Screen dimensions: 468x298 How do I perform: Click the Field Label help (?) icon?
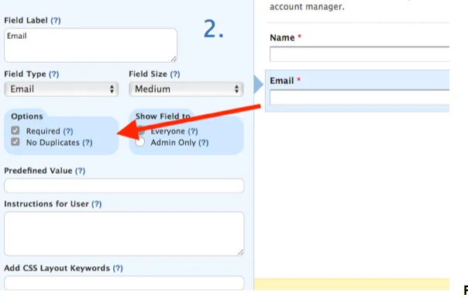56,21
